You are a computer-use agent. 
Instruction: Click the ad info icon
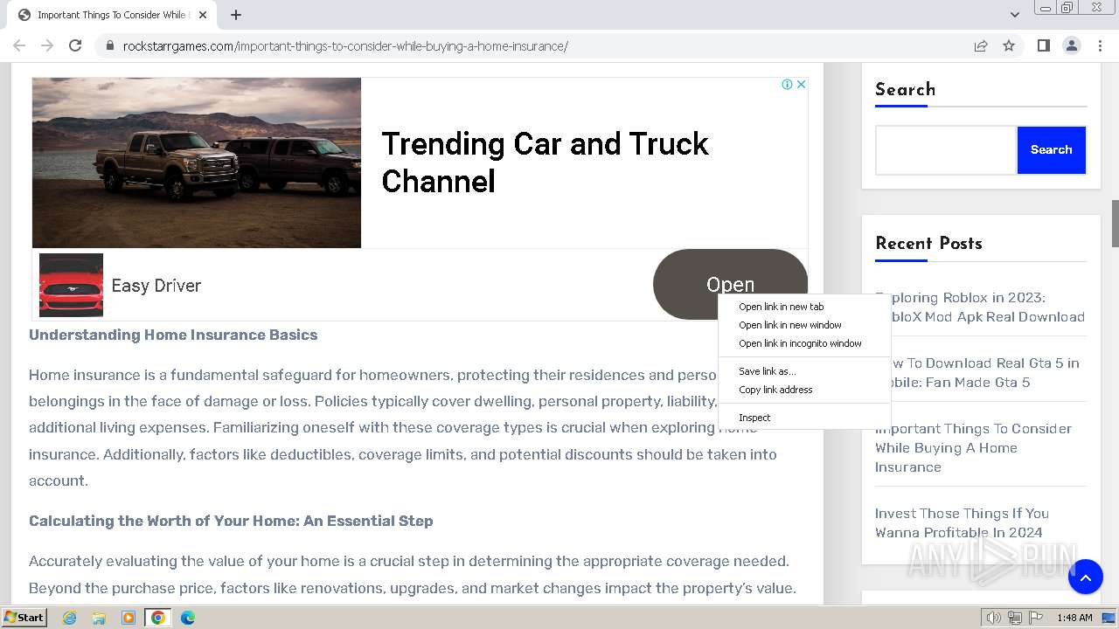coord(787,85)
